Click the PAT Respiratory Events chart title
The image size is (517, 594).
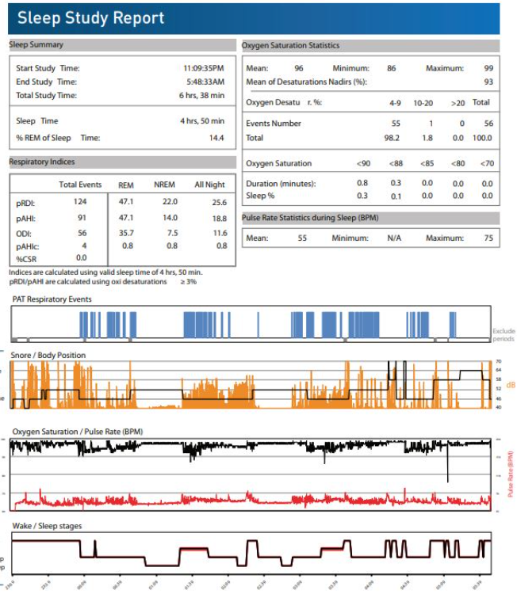point(52,299)
